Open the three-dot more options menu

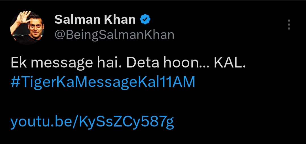289,25
